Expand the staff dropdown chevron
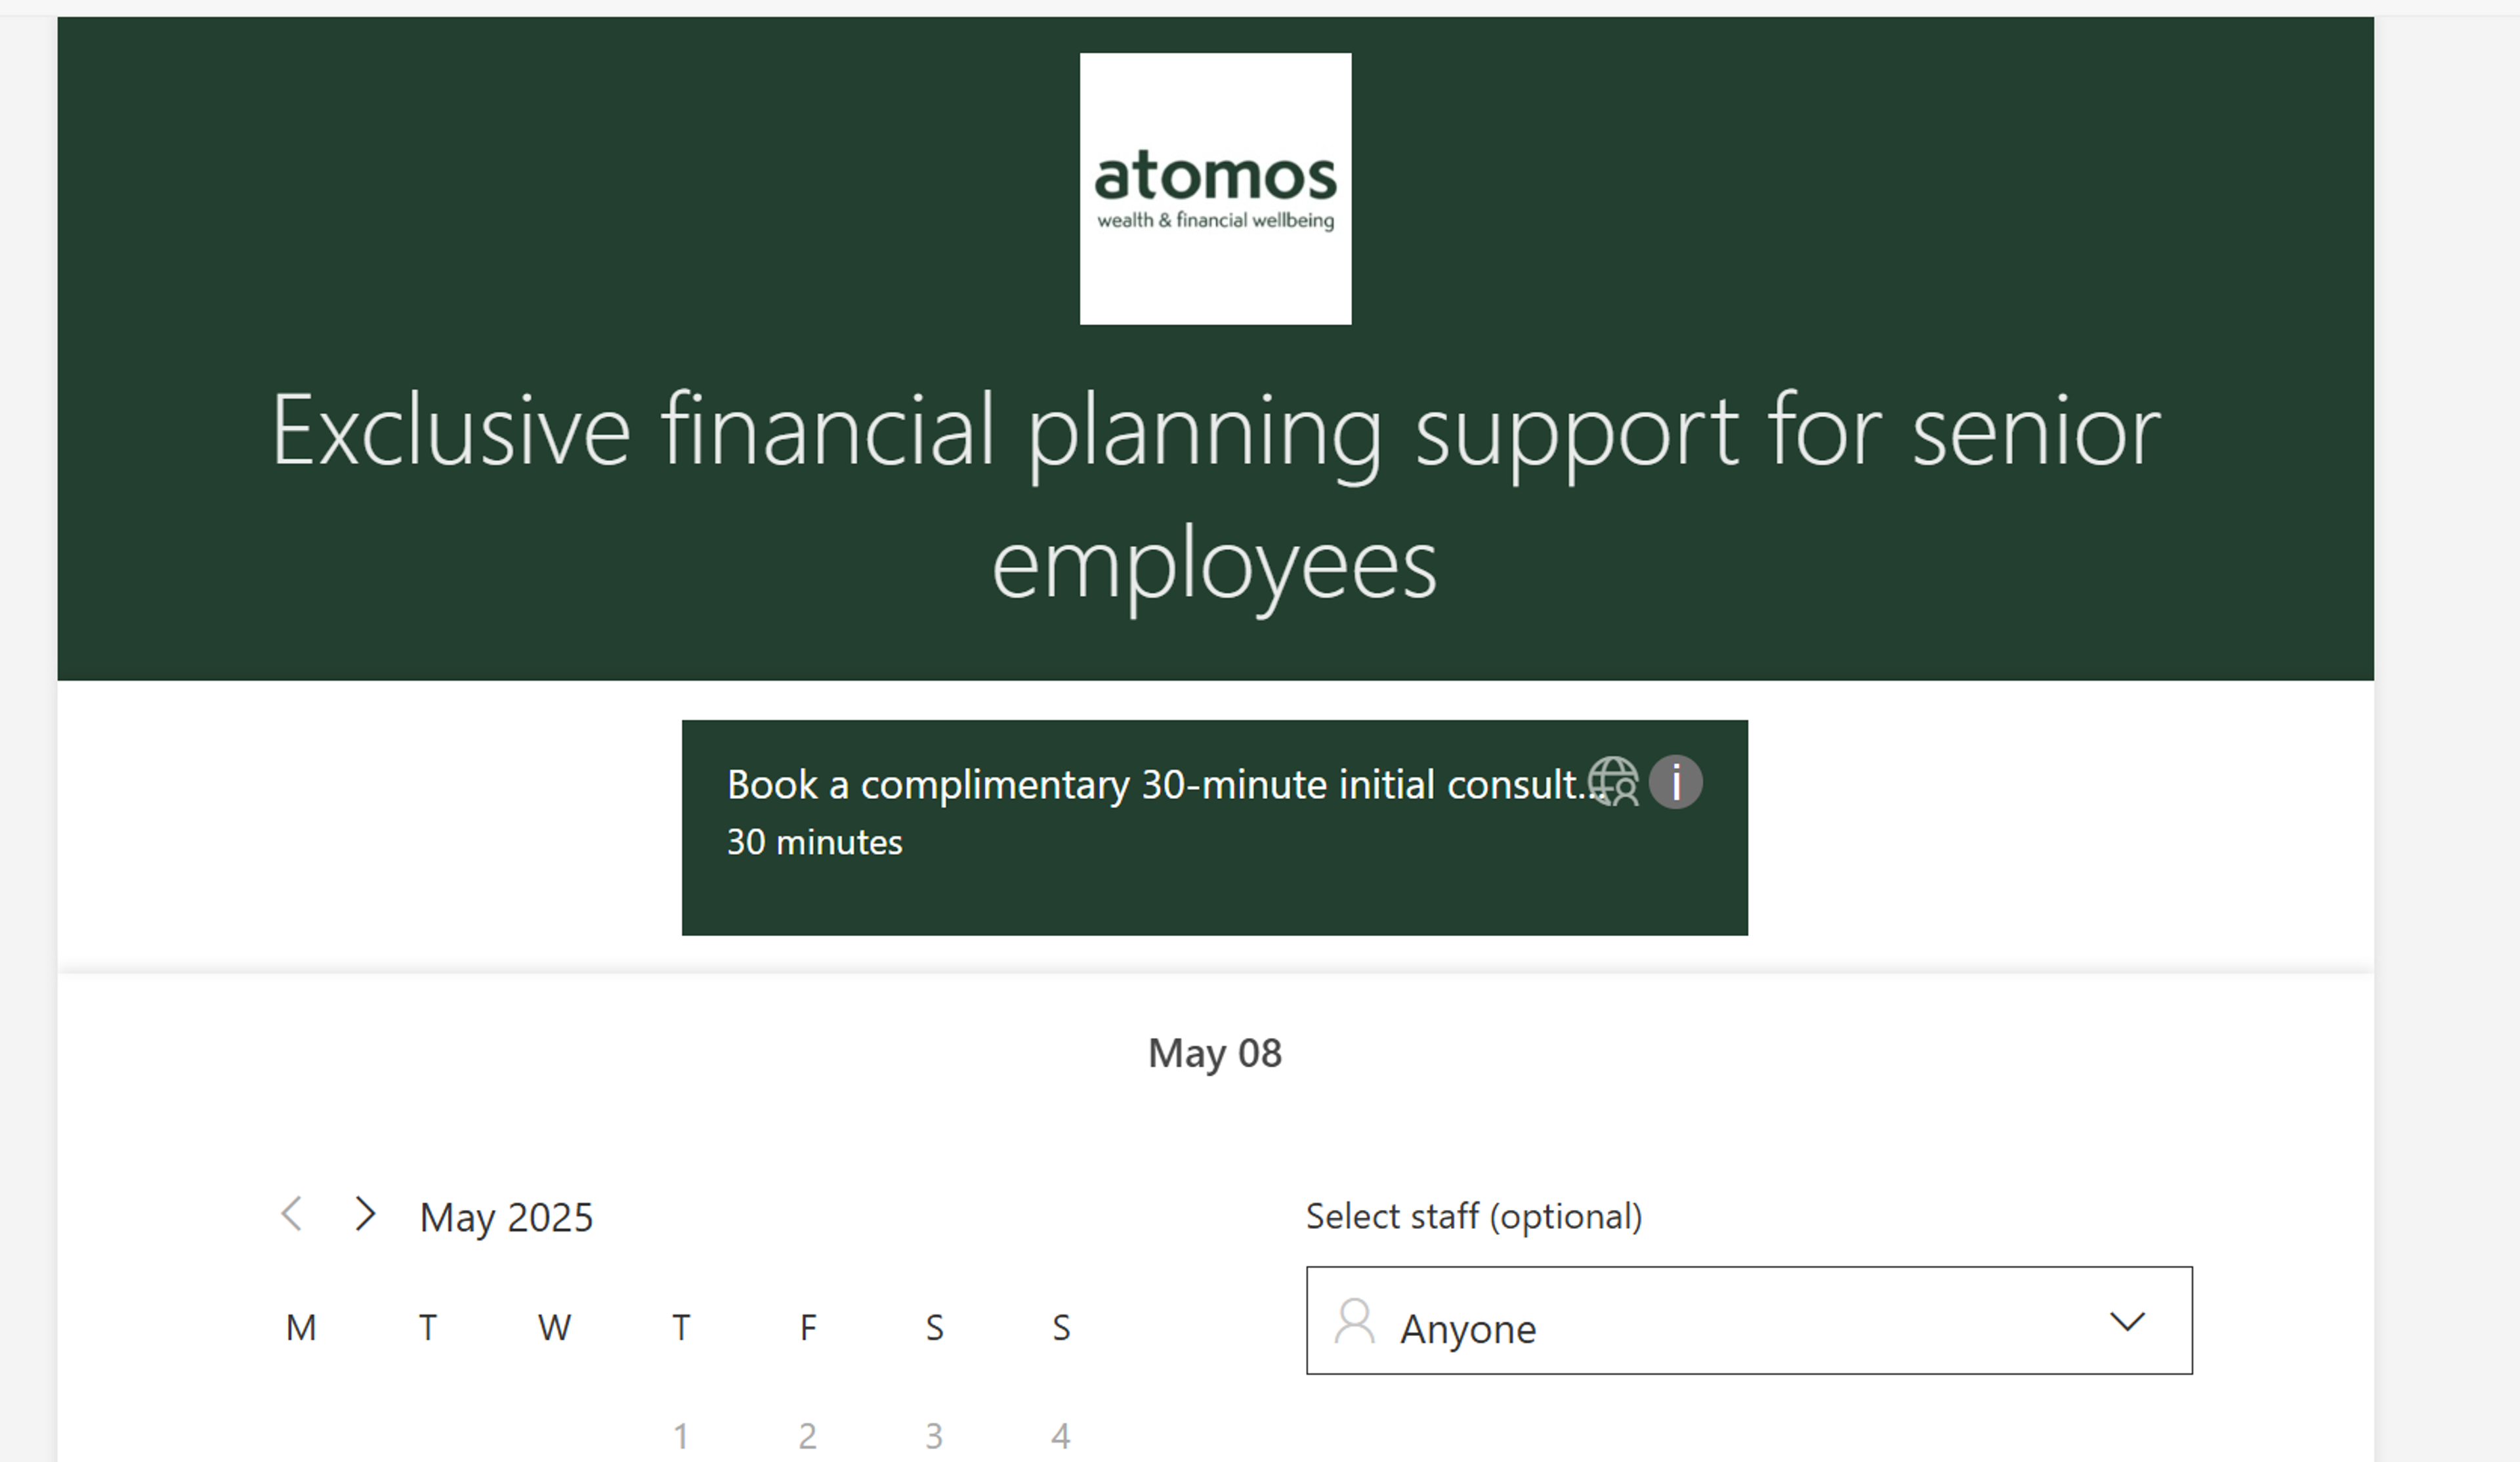The image size is (2520, 1462). point(2127,1322)
